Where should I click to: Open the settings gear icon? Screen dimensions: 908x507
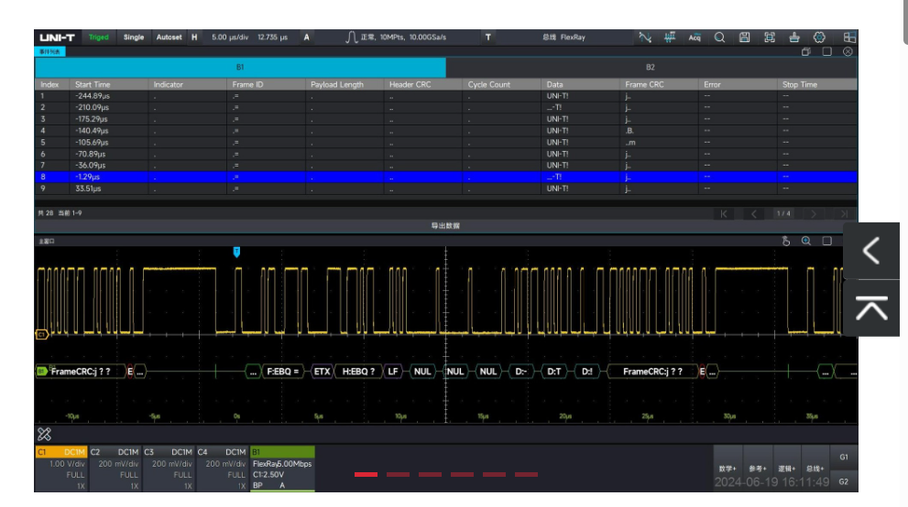point(819,37)
